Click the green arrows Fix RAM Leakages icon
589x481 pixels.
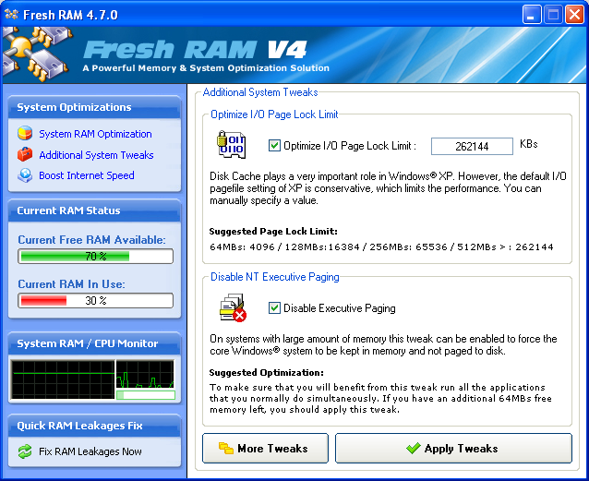coord(25,451)
